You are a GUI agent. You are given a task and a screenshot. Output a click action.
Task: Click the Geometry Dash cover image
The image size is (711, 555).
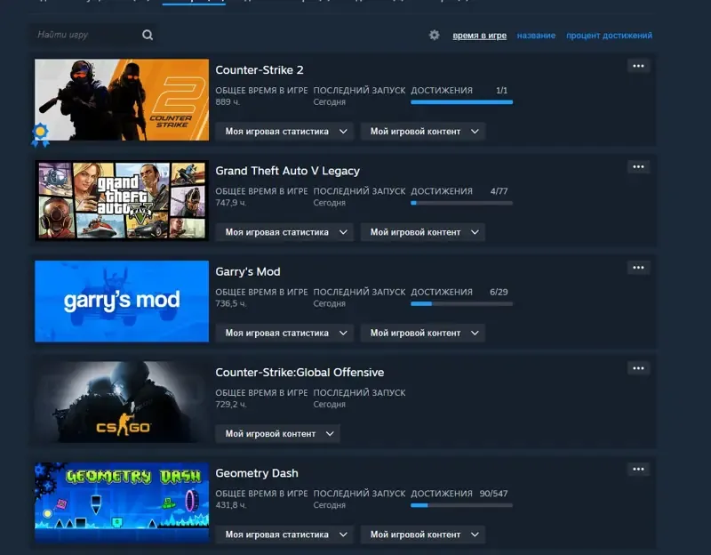tap(122, 503)
